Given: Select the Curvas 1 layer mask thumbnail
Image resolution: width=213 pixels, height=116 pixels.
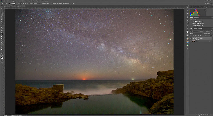Looking at the screenshot, I should (x=198, y=38).
